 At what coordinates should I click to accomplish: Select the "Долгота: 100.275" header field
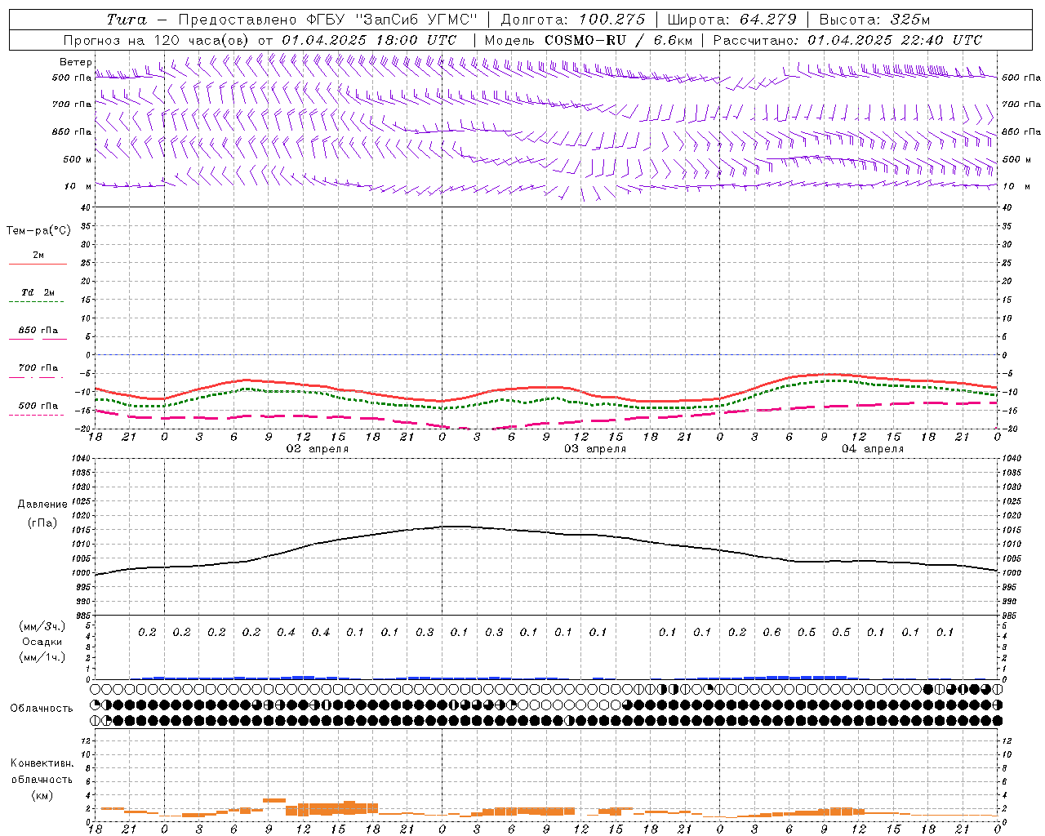pos(573,20)
